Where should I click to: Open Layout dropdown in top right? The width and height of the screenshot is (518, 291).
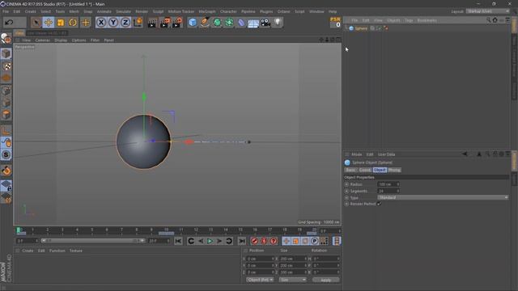click(488, 11)
